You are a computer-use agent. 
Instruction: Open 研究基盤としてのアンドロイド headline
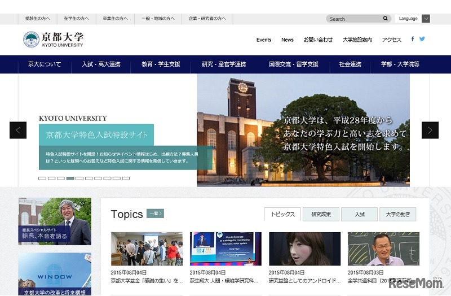304,281
